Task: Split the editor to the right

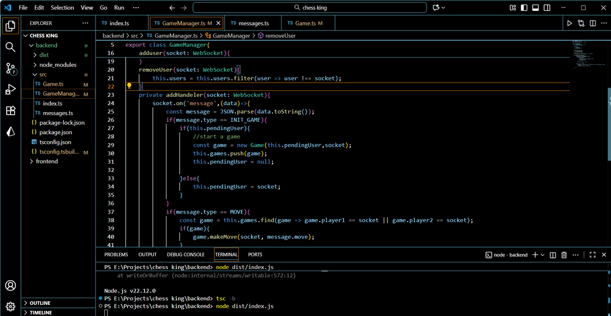Action: 593,23
